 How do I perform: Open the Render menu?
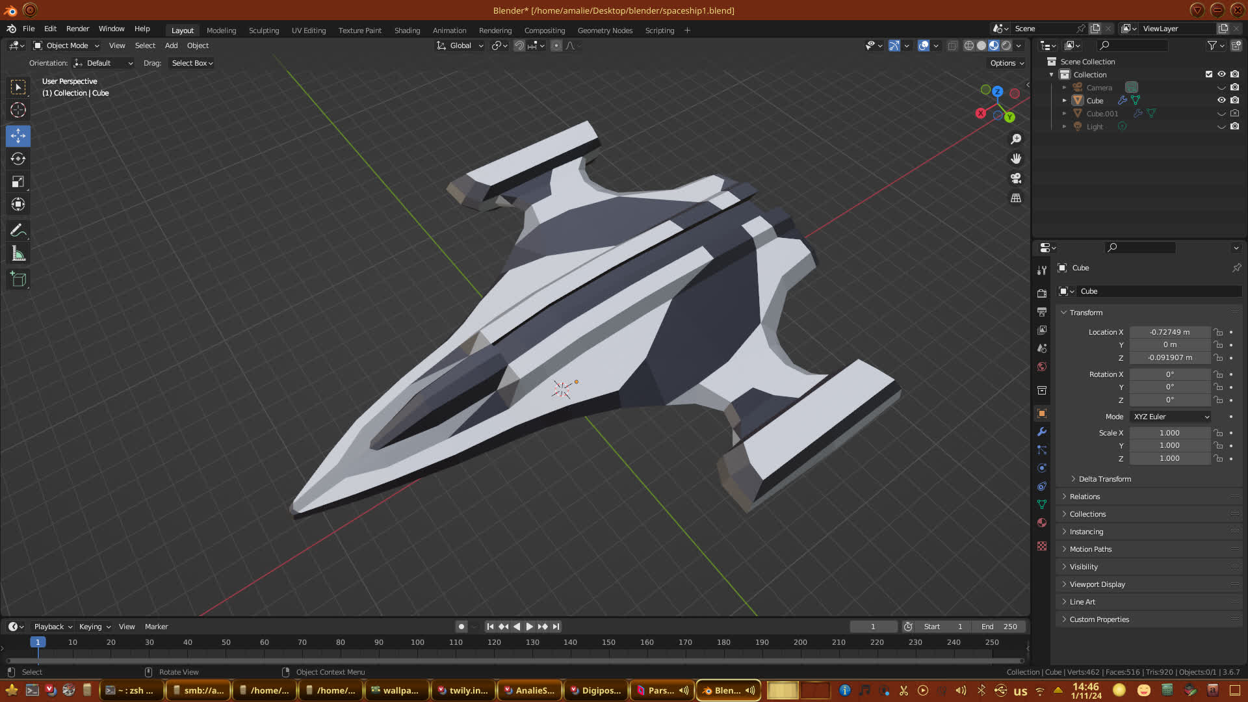(77, 29)
